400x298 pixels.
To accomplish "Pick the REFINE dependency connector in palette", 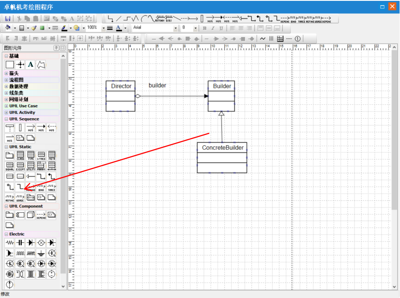I will [10, 198].
